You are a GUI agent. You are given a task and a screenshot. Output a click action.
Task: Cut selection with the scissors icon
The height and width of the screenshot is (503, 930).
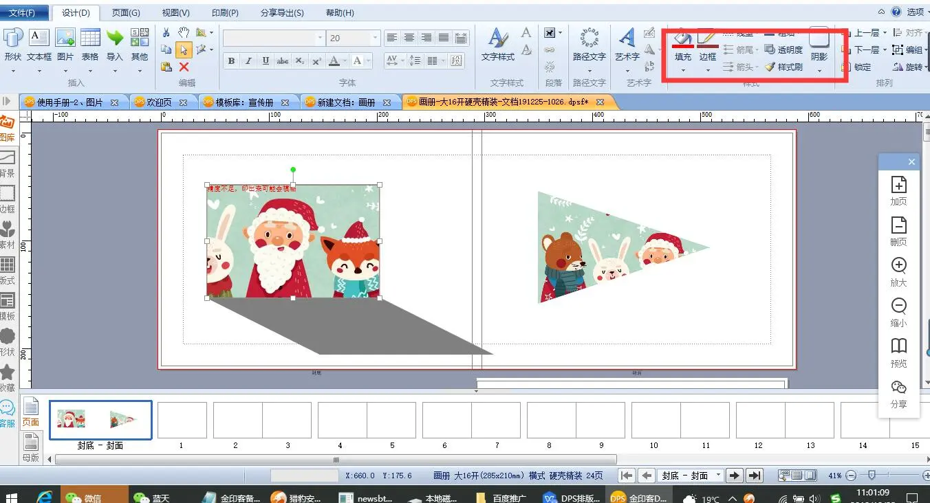point(166,32)
